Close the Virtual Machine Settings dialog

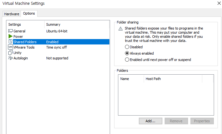[x=219, y=3]
